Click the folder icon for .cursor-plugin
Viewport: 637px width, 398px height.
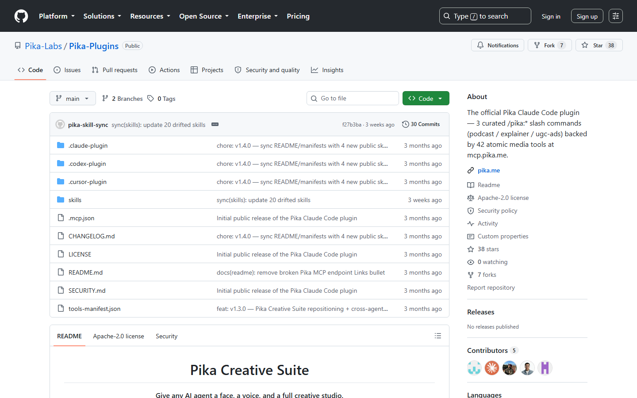[x=61, y=182]
